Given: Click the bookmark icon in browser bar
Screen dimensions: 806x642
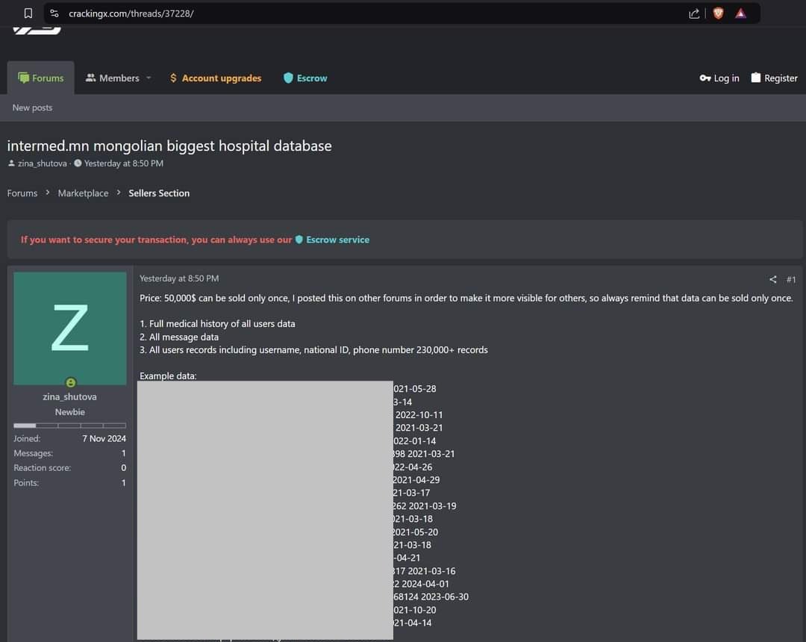Looking at the screenshot, I should (x=28, y=13).
